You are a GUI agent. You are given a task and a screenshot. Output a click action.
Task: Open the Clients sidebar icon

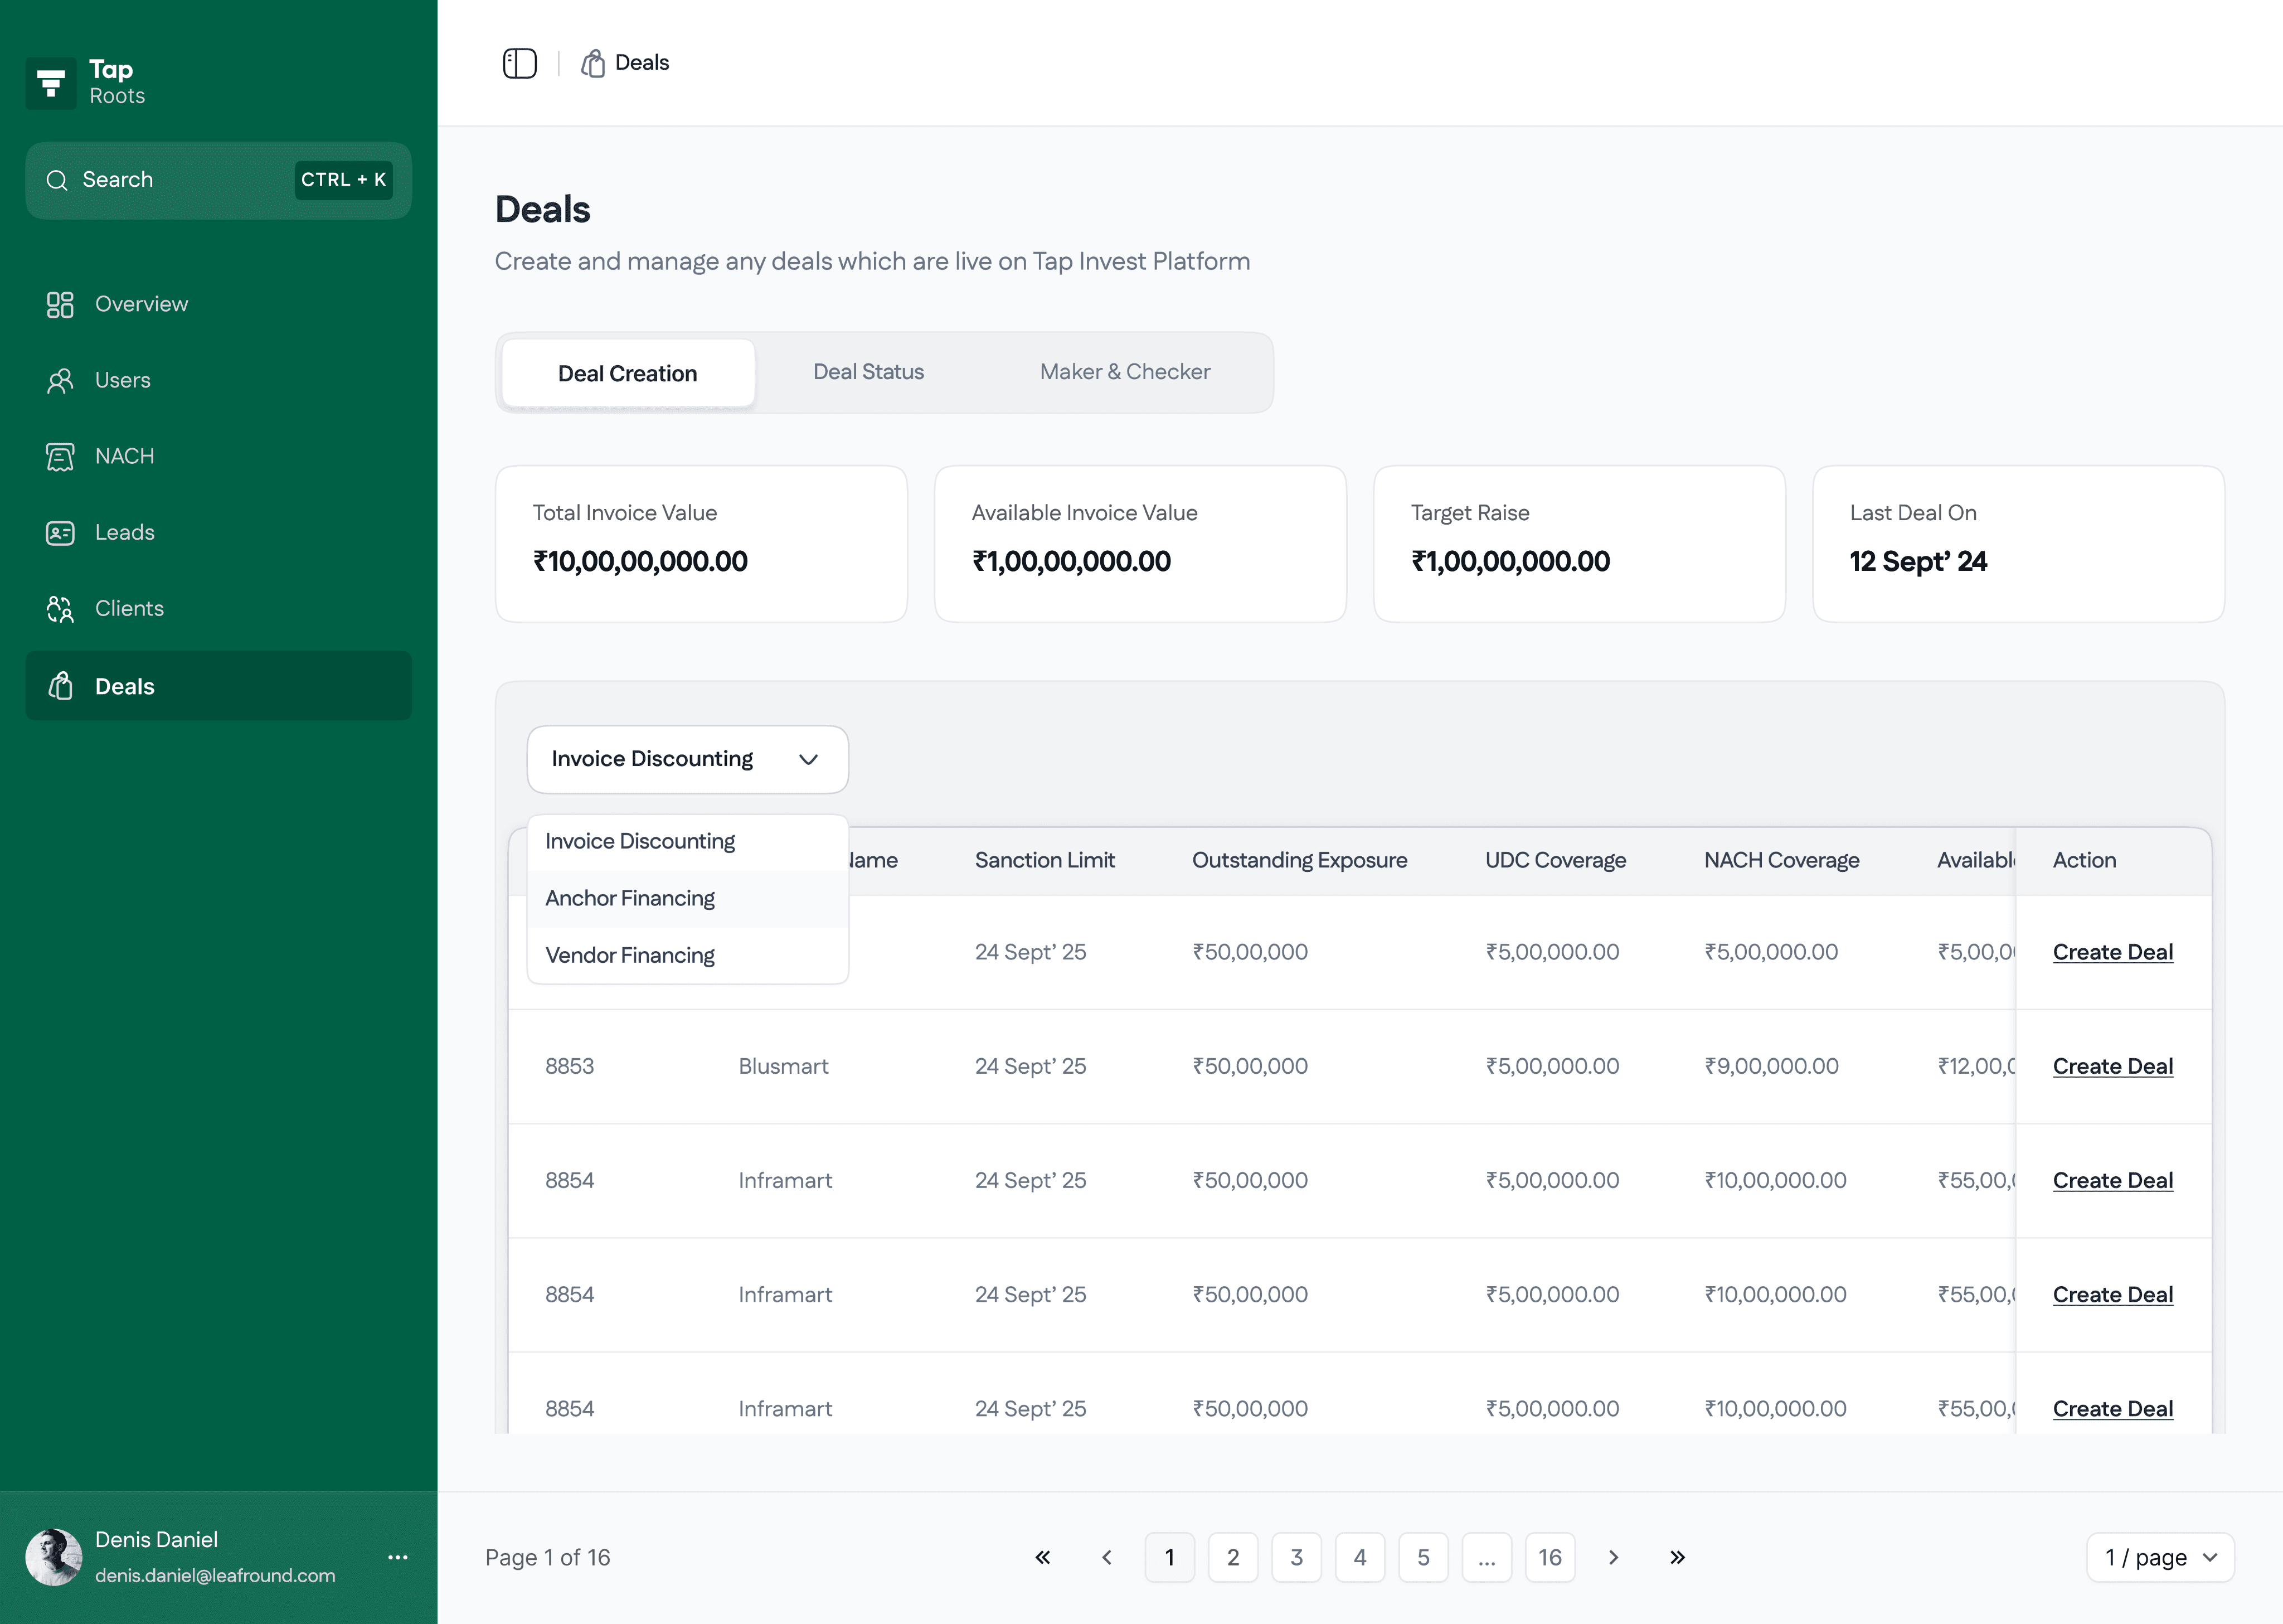[60, 608]
